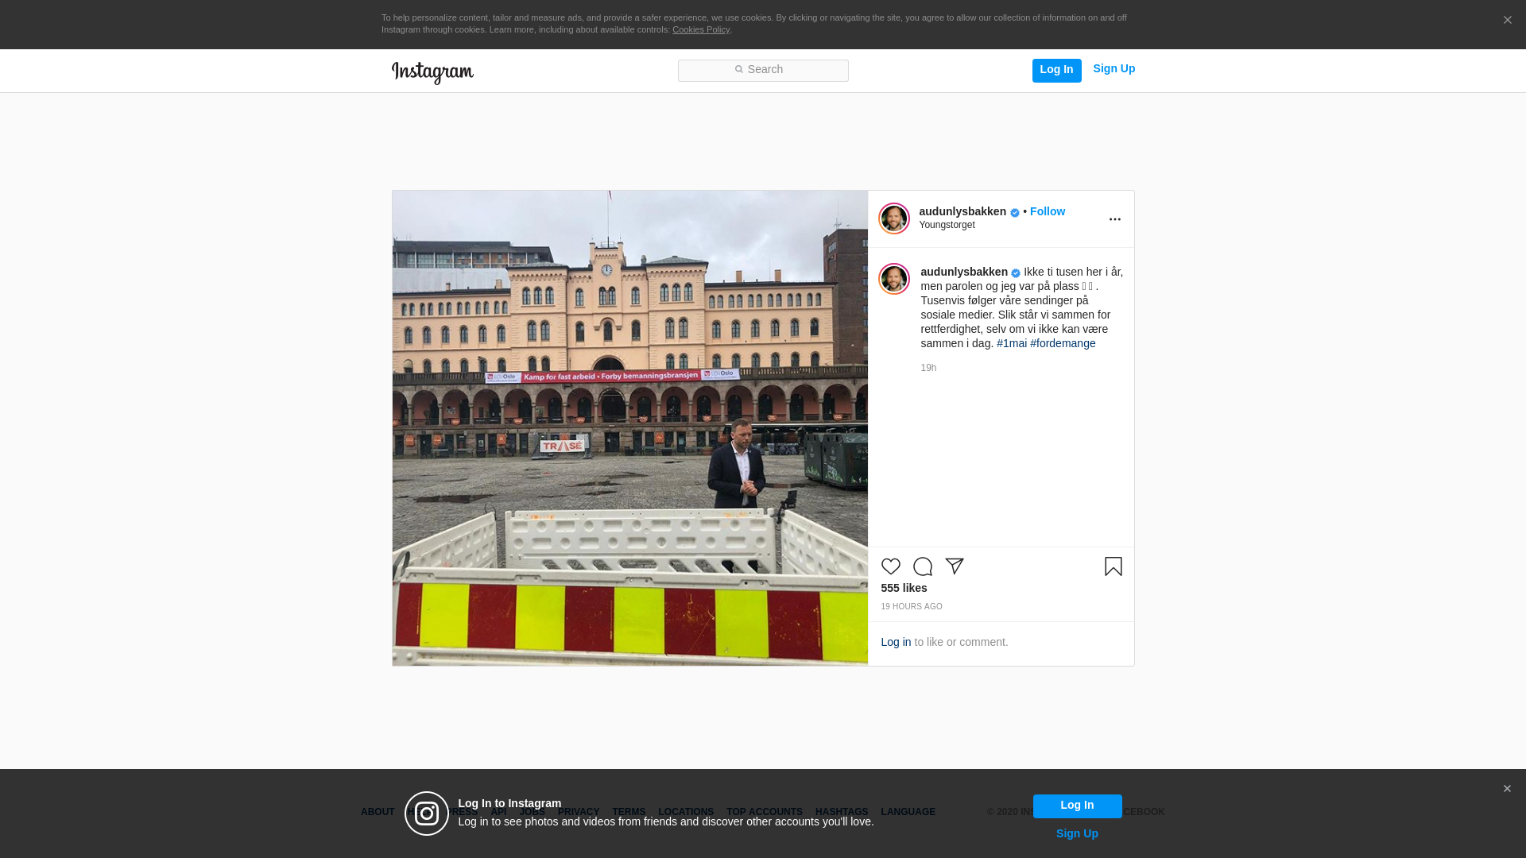Open the three-dot post options menu
The height and width of the screenshot is (858, 1526).
(1114, 219)
